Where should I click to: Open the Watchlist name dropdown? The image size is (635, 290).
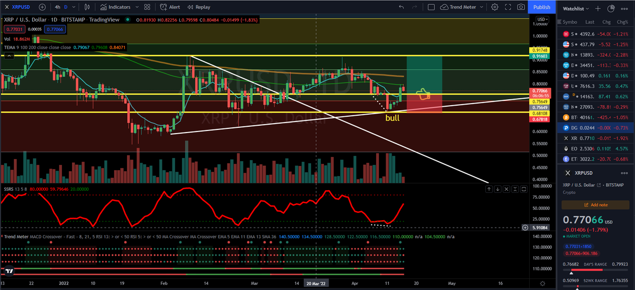[576, 8]
